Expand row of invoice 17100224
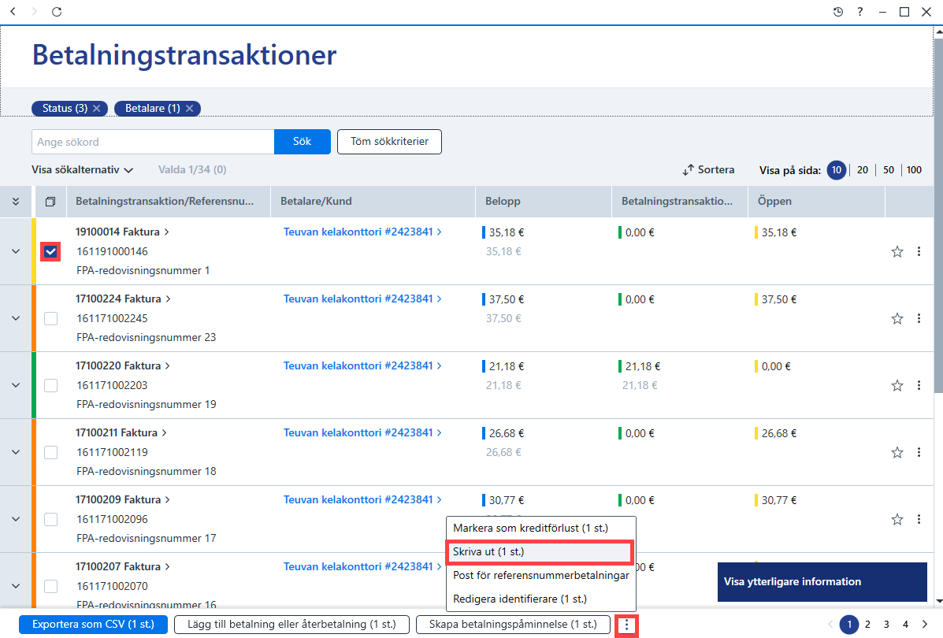The height and width of the screenshot is (638, 943). pos(16,318)
